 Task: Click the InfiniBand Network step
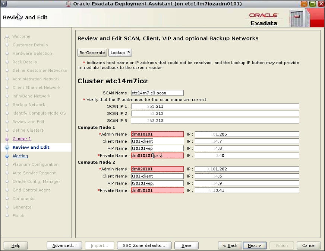[31, 96]
